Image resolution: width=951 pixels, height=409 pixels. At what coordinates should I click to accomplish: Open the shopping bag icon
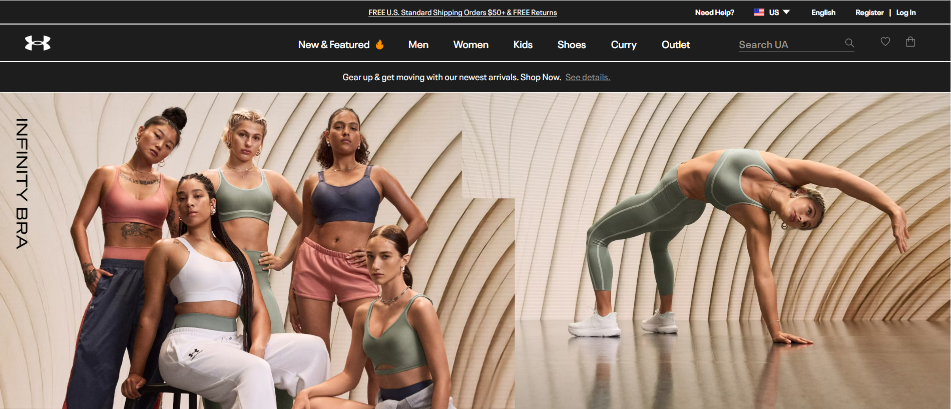[x=910, y=42]
